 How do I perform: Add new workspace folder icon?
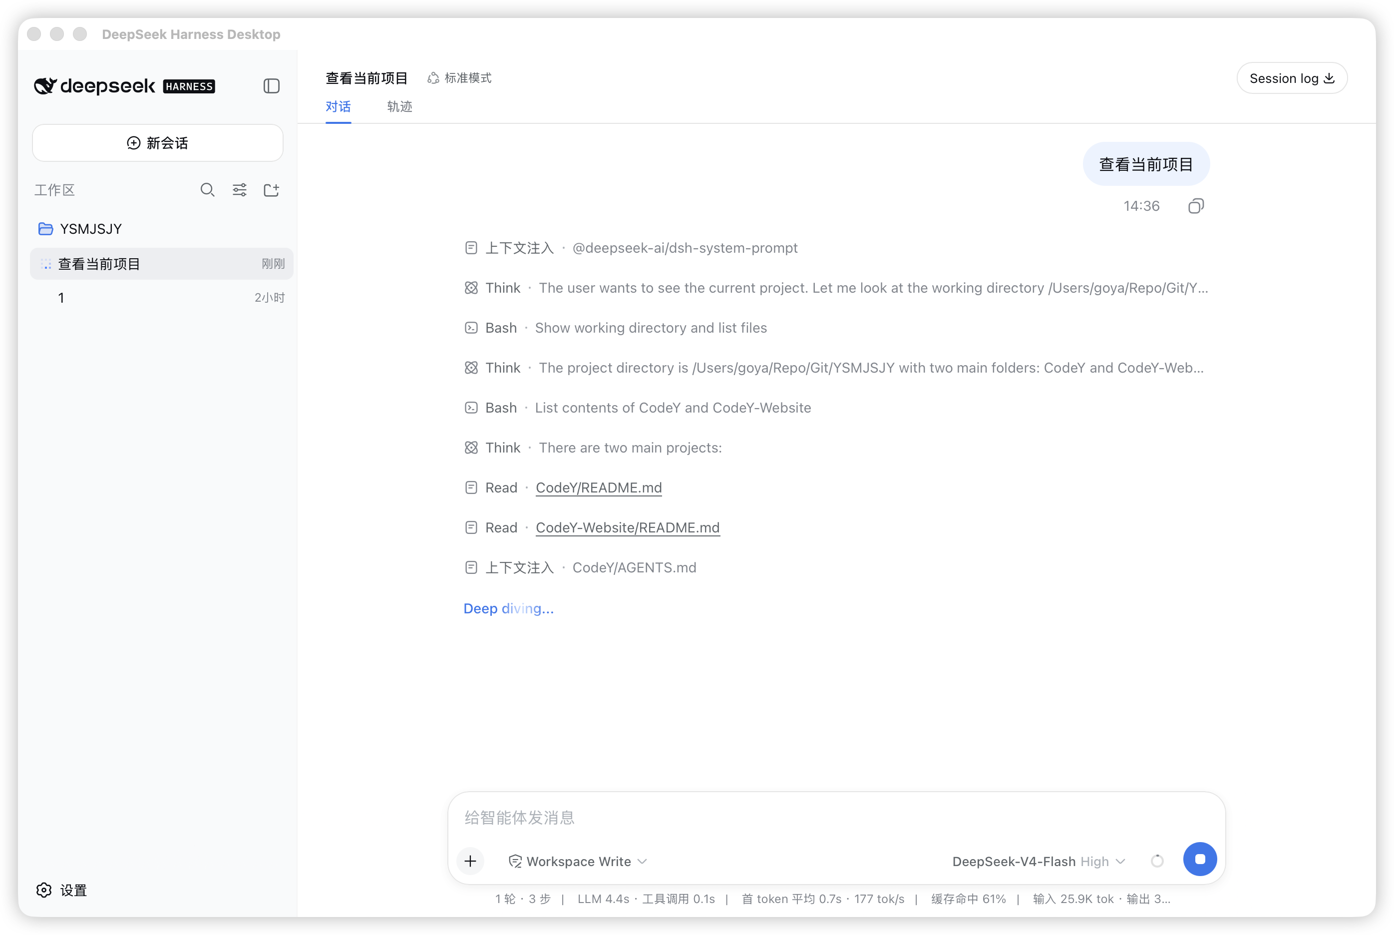tap(271, 190)
